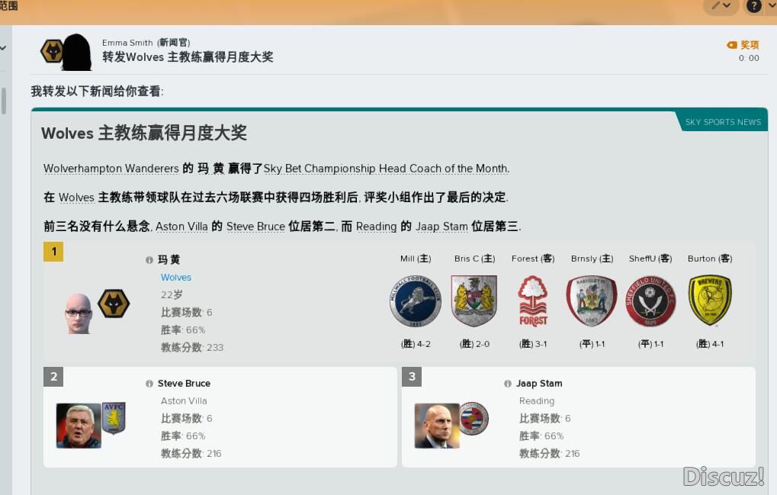This screenshot has height=495, width=777.
Task: Click the Bris C (主) fixture label
Action: click(474, 259)
